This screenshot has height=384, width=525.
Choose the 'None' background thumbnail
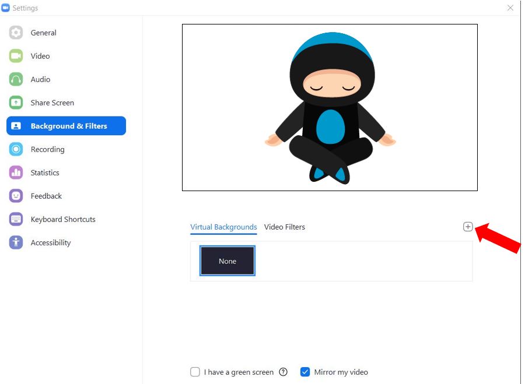tap(228, 261)
